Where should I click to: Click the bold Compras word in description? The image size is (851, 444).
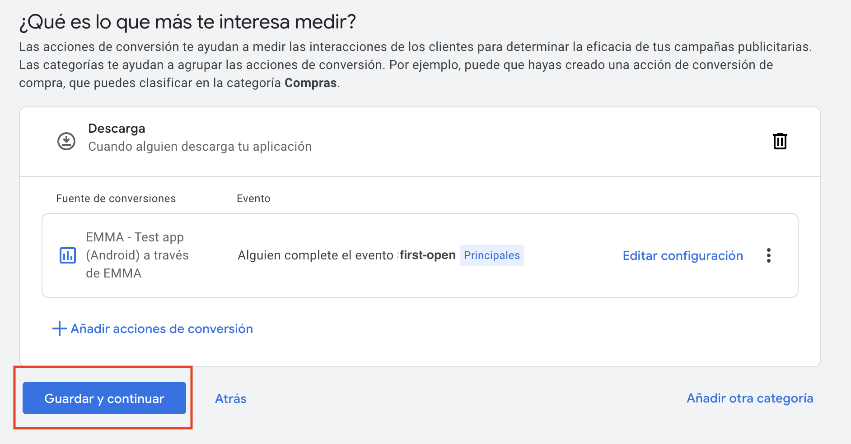(310, 83)
